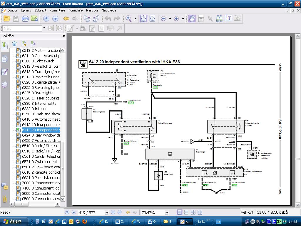Image resolution: width=301 pixels, height=226 pixels.
Task: Collapse the bookmarks panel with double arrow
Action: [x=64, y=36]
